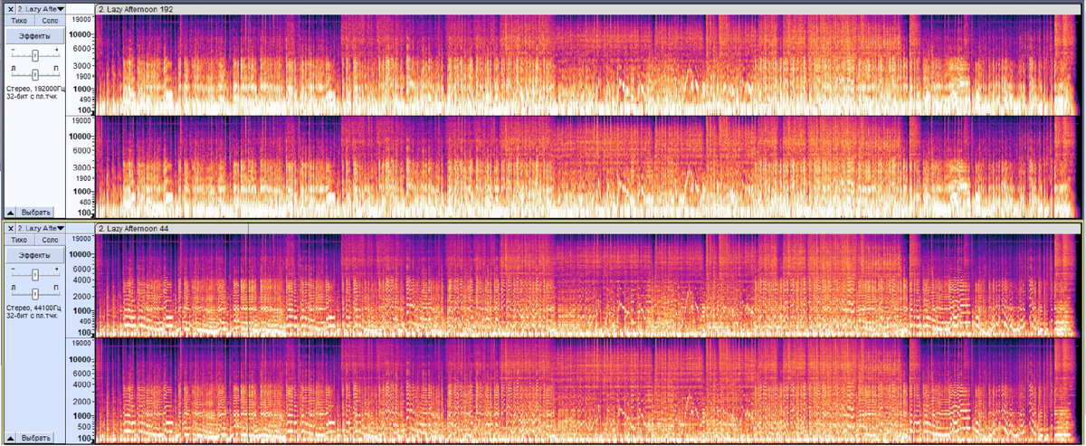Click Выбрать on the 192000Hz track

[35, 212]
